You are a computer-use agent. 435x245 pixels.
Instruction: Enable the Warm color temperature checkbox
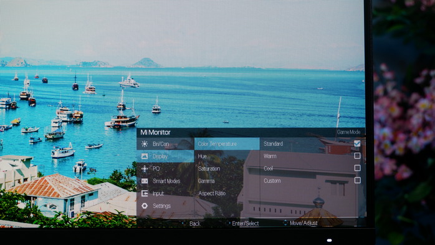tap(357, 156)
